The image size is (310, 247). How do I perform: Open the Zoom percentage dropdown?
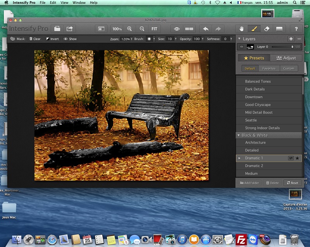coord(131,39)
